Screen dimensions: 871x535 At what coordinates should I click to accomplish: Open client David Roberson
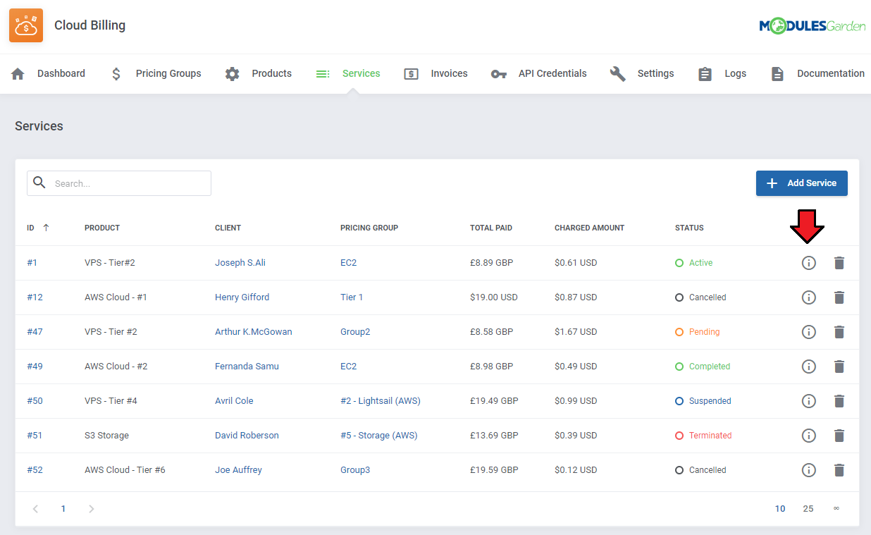coord(247,436)
